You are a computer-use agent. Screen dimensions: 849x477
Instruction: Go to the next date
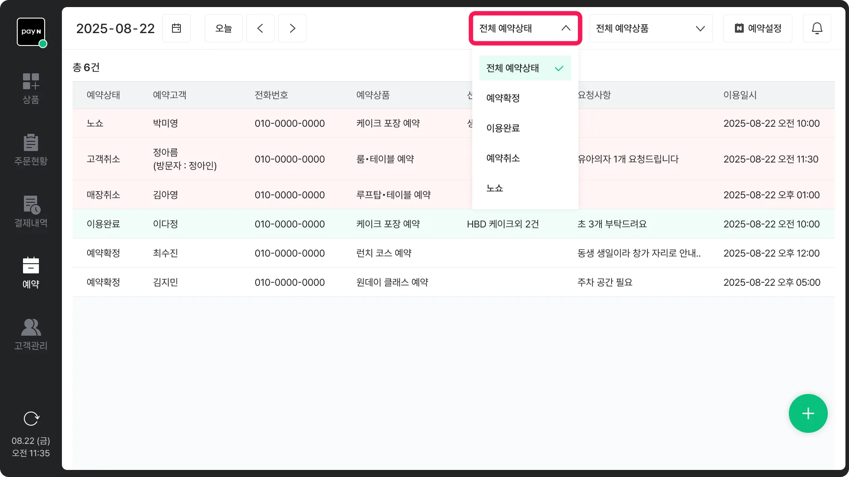(x=292, y=28)
